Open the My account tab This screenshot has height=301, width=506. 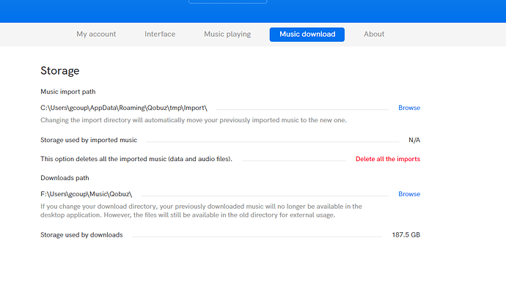point(96,34)
